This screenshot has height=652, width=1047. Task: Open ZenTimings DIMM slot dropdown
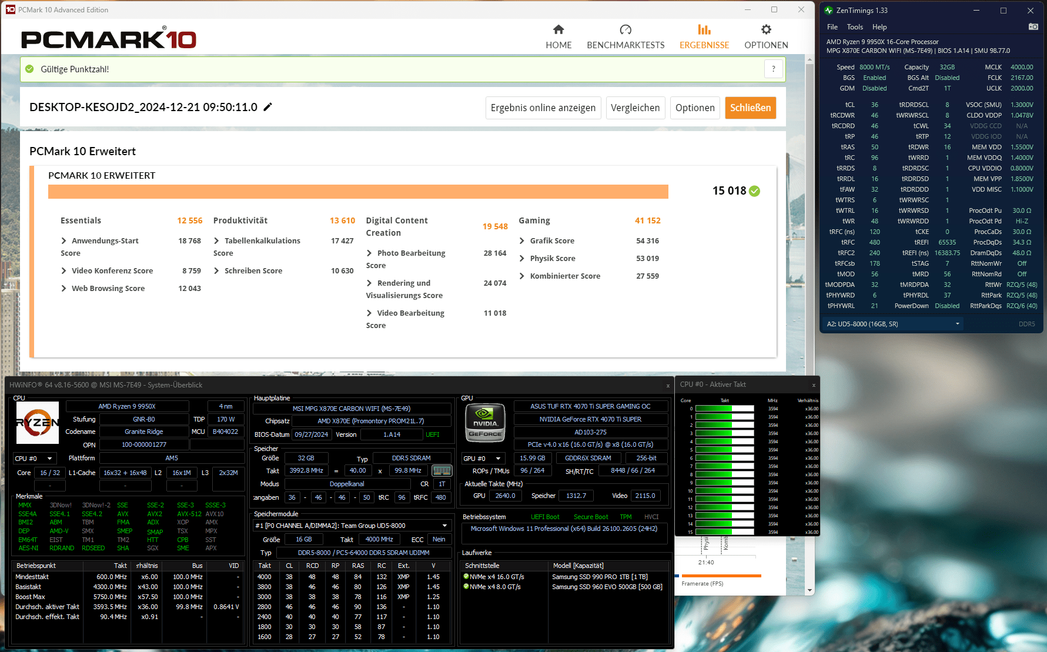coord(893,324)
